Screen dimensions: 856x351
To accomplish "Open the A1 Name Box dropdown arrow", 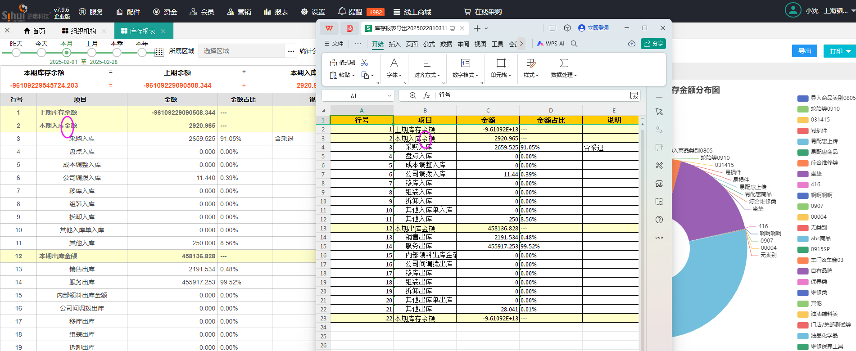I will click(389, 95).
